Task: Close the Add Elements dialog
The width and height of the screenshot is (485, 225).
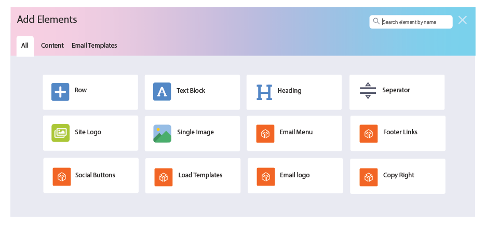Action: point(463,20)
